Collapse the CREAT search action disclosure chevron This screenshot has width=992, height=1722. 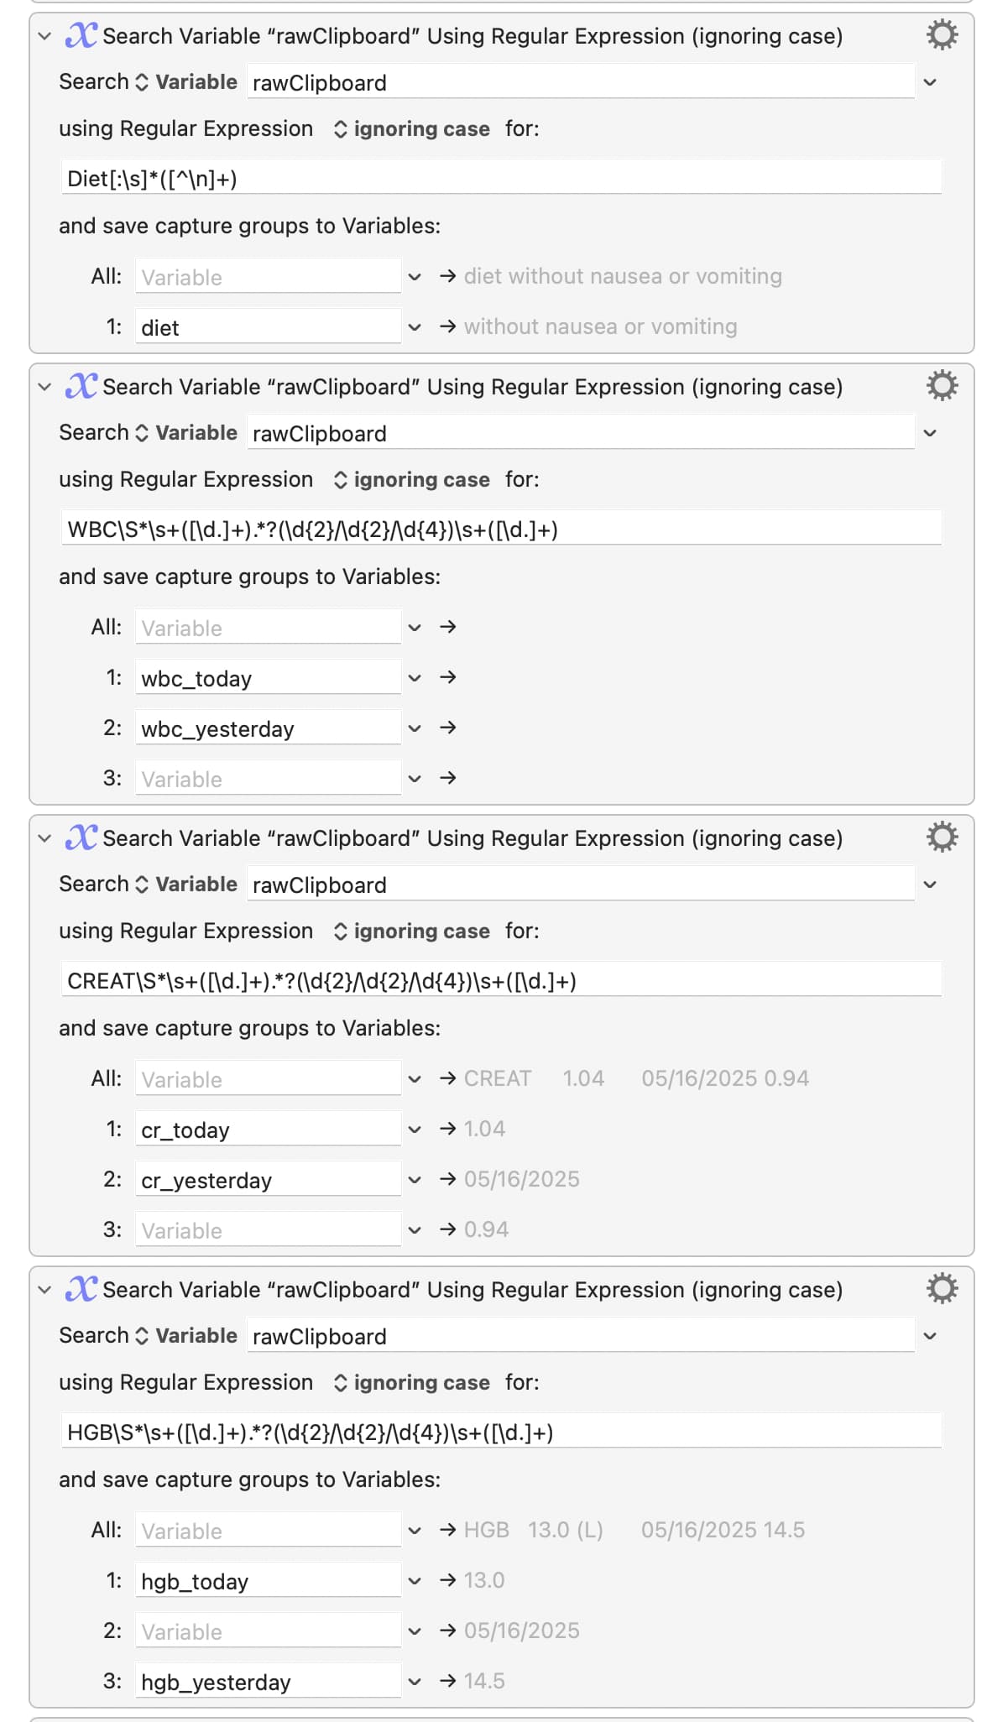pyautogui.click(x=44, y=838)
